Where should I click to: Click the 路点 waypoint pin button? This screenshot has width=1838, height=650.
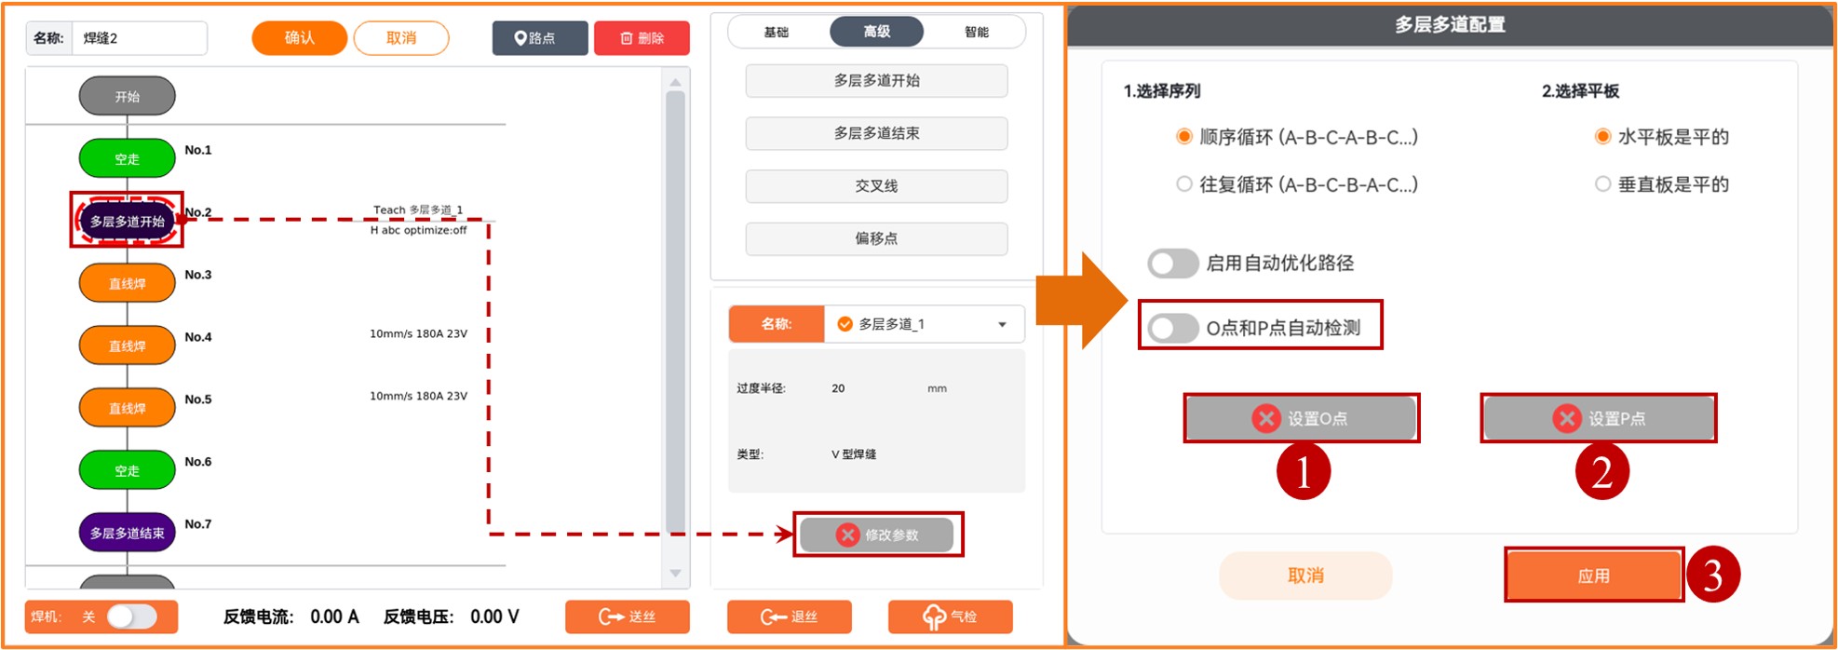[x=539, y=38]
